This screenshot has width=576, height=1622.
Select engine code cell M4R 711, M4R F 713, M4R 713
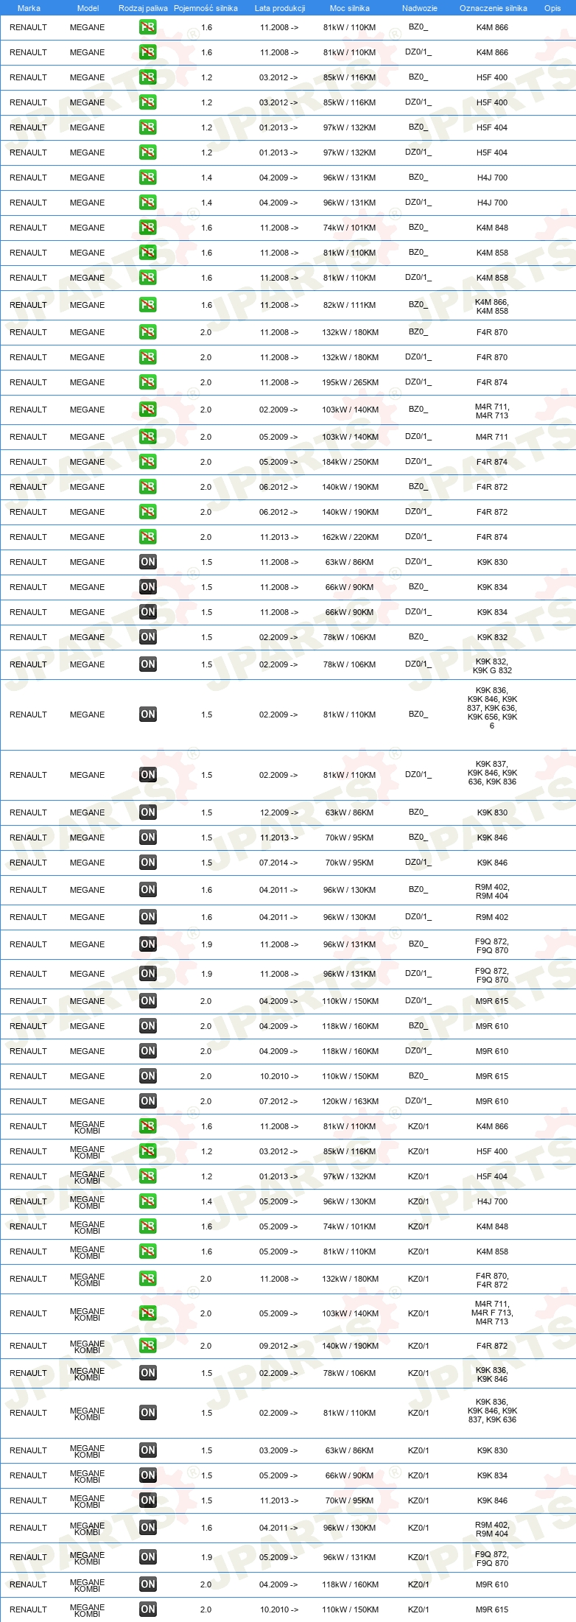pyautogui.click(x=492, y=1313)
